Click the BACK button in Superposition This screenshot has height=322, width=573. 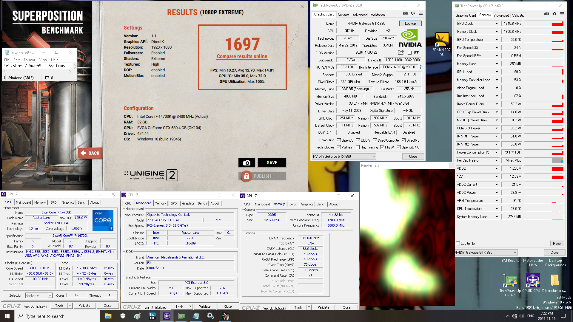pyautogui.click(x=90, y=153)
